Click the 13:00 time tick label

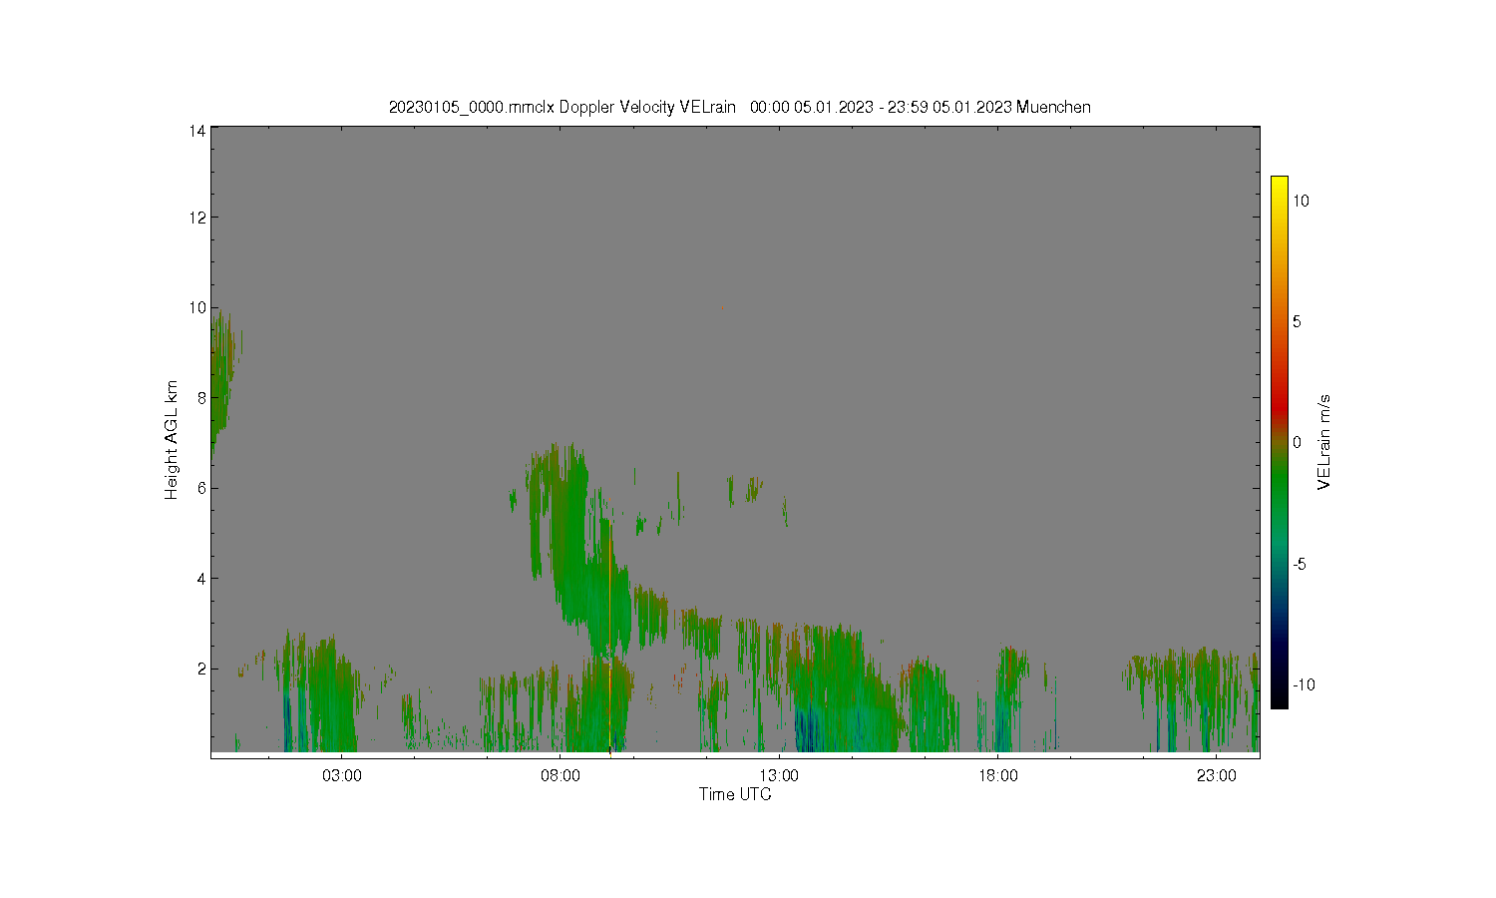pyautogui.click(x=779, y=775)
